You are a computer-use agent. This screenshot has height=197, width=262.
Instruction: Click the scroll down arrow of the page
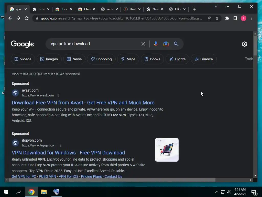pos(255,175)
